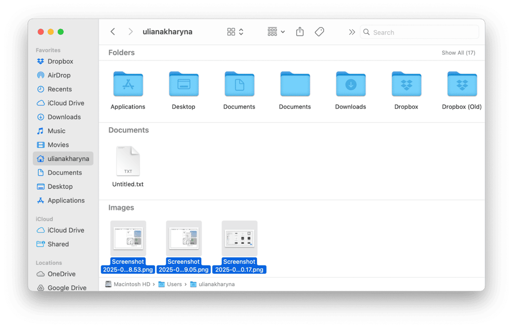
Task: Open OneDrive under Locations
Action: (61, 274)
